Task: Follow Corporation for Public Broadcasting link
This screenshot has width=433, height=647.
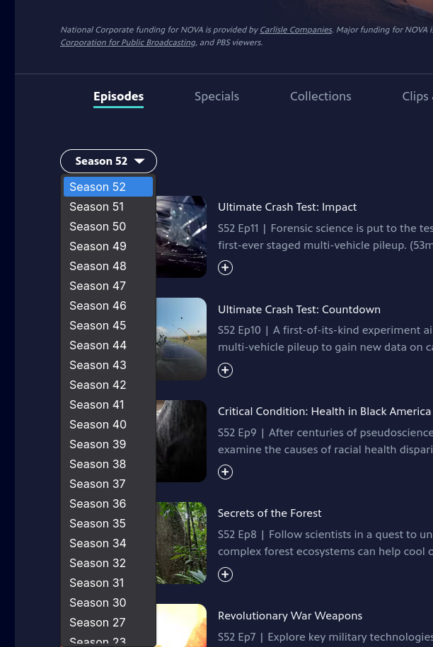Action: coord(128,42)
